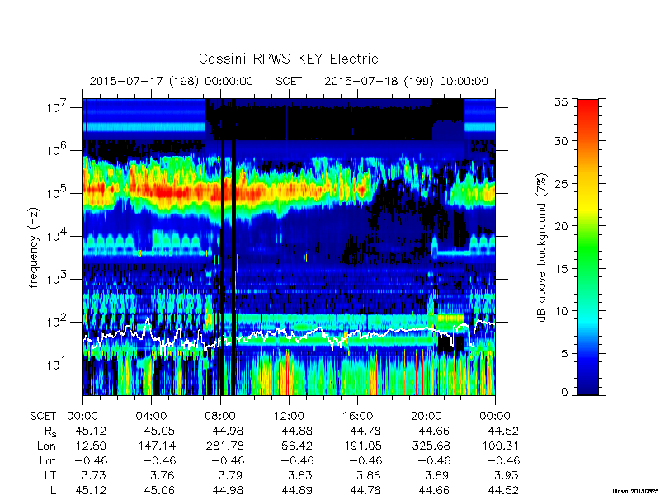Click the 12:00 time tick label

click(x=289, y=417)
